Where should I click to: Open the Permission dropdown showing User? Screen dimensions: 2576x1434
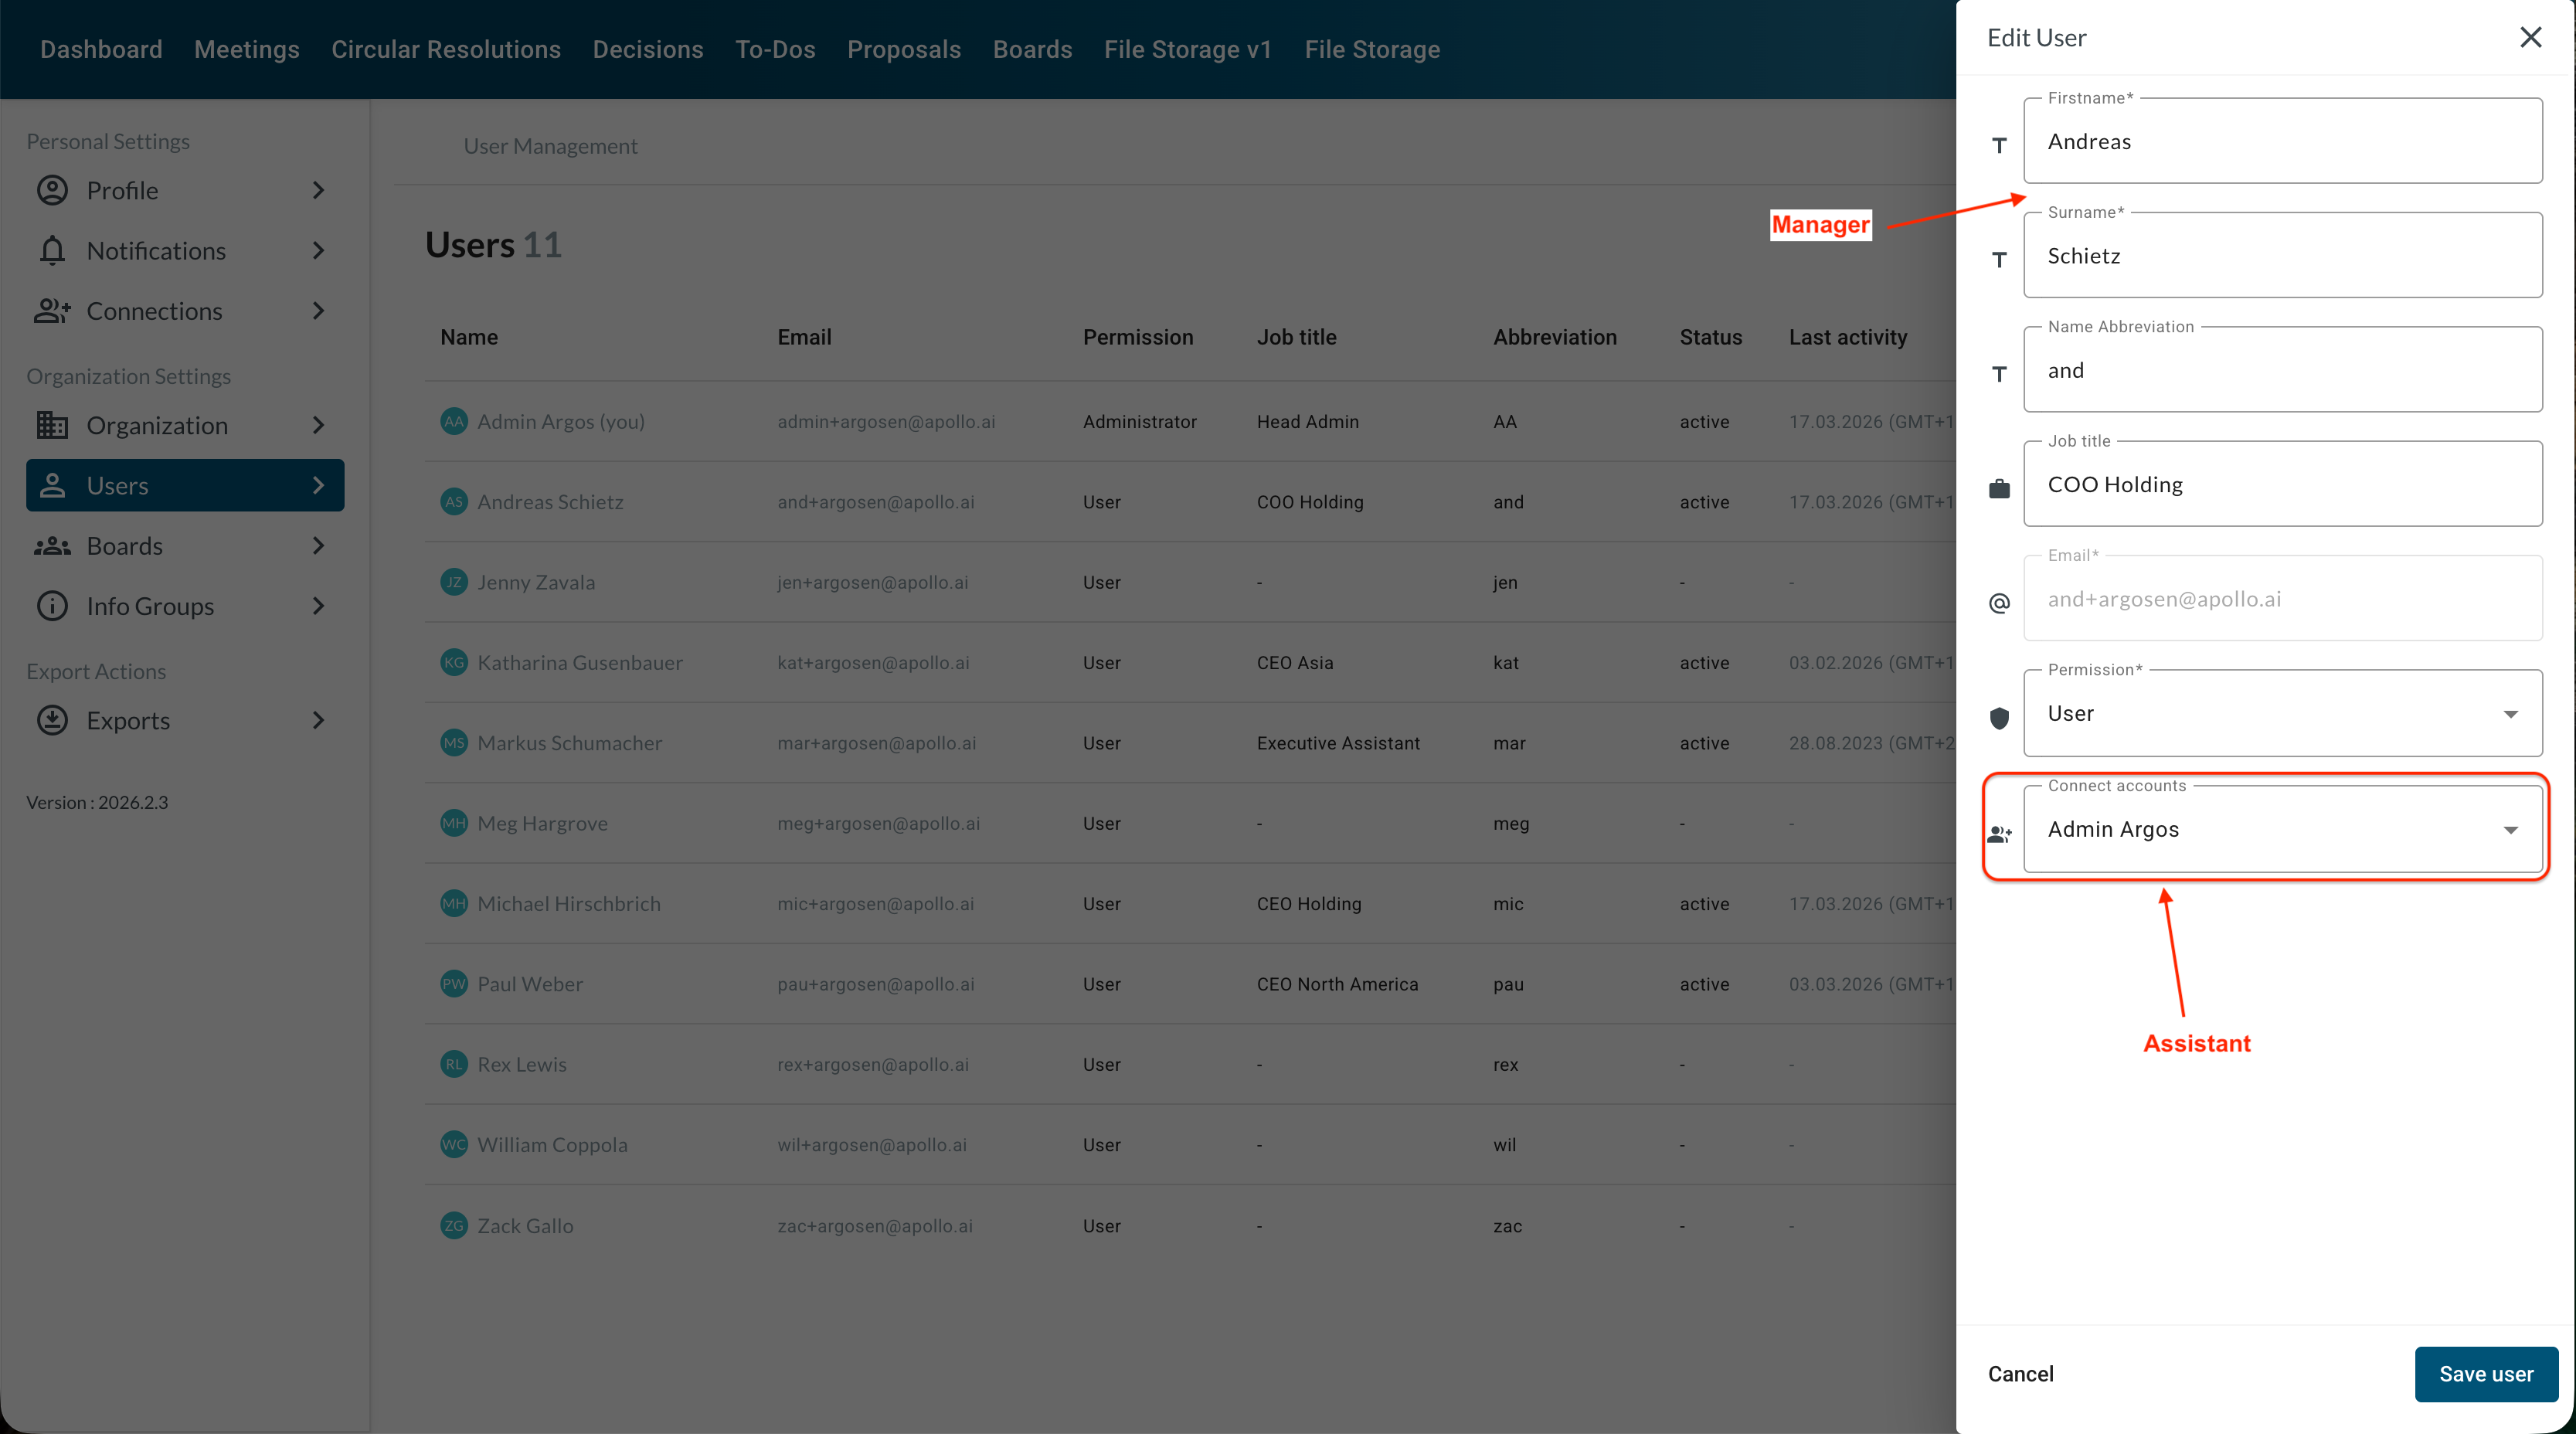[x=2282, y=713]
